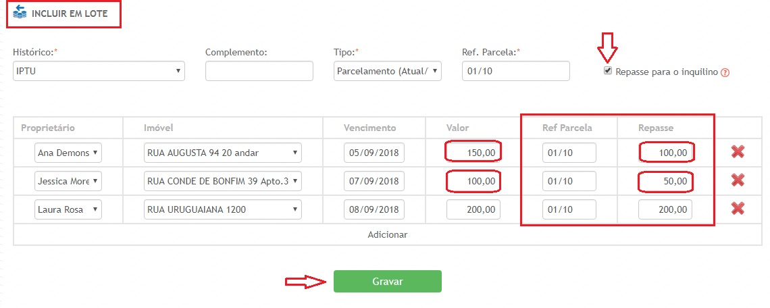Toggle Repasse para o inquilino checkbox
This screenshot has height=308, width=770.
point(608,71)
